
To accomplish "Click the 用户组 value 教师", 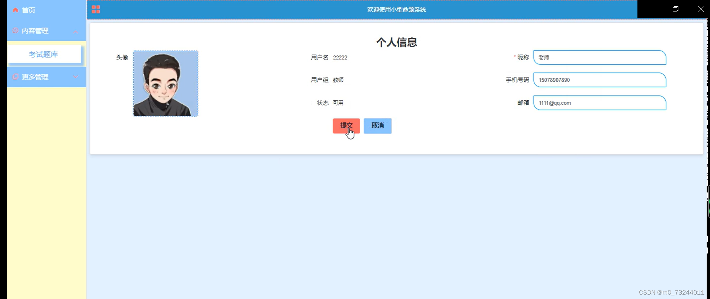I will [338, 80].
